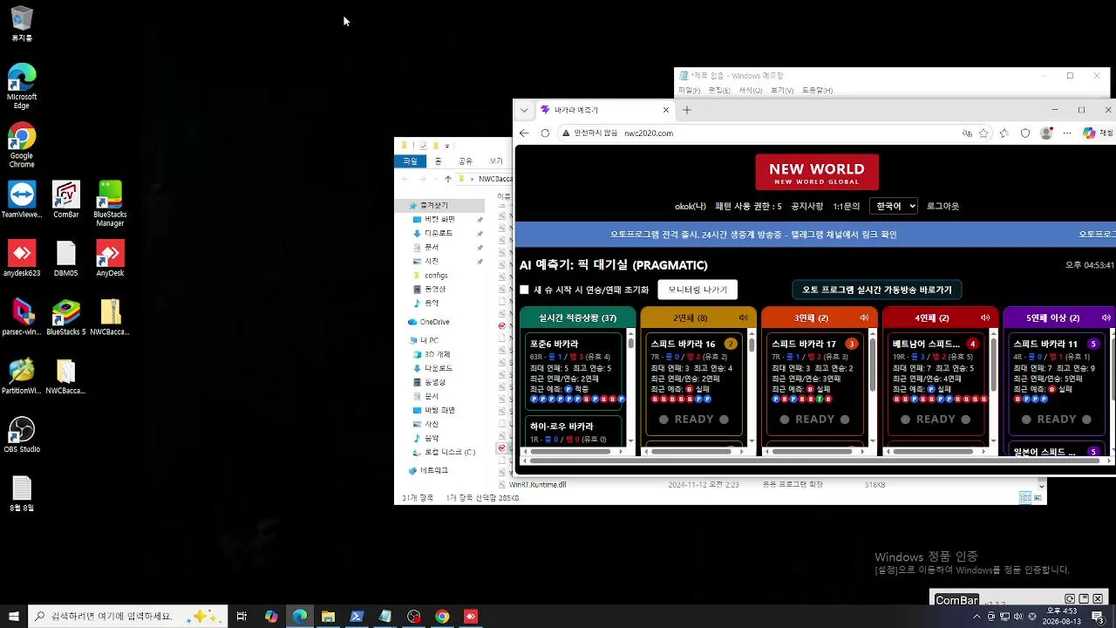Select the 8월 8일 text file
This screenshot has height=628, width=1116.
tap(22, 494)
